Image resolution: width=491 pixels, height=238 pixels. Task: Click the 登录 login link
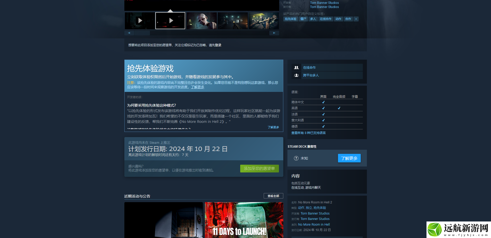click(218, 45)
